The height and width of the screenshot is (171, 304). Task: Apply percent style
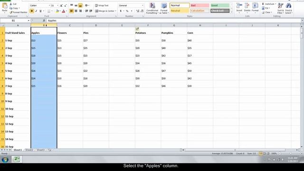click(x=127, y=11)
